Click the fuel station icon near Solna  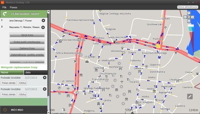114,42
